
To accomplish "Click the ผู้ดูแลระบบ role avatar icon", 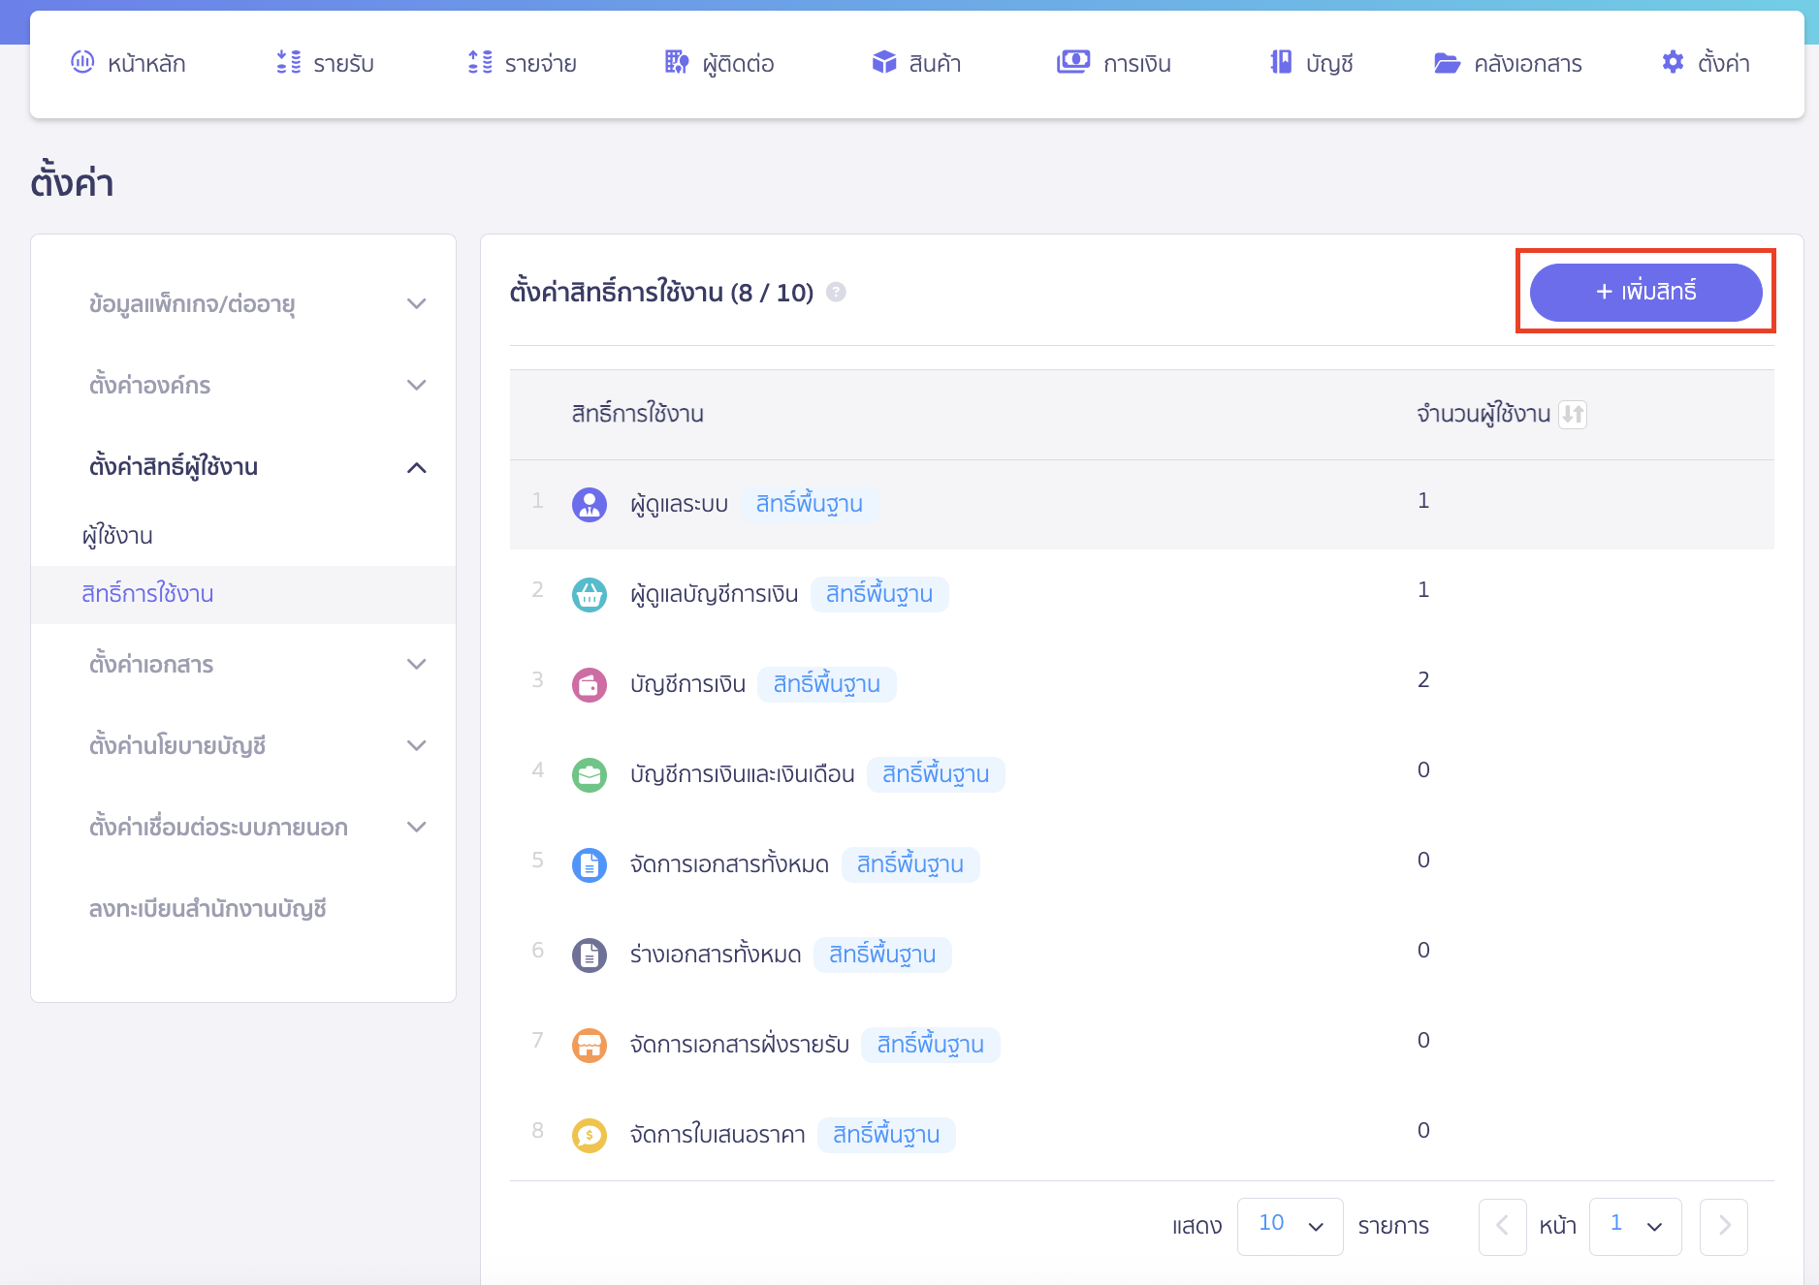I will pos(589,504).
